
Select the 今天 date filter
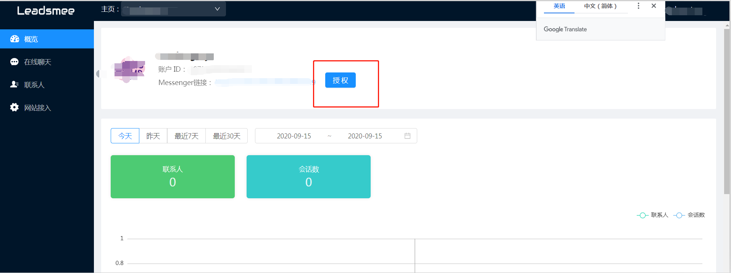coord(125,136)
